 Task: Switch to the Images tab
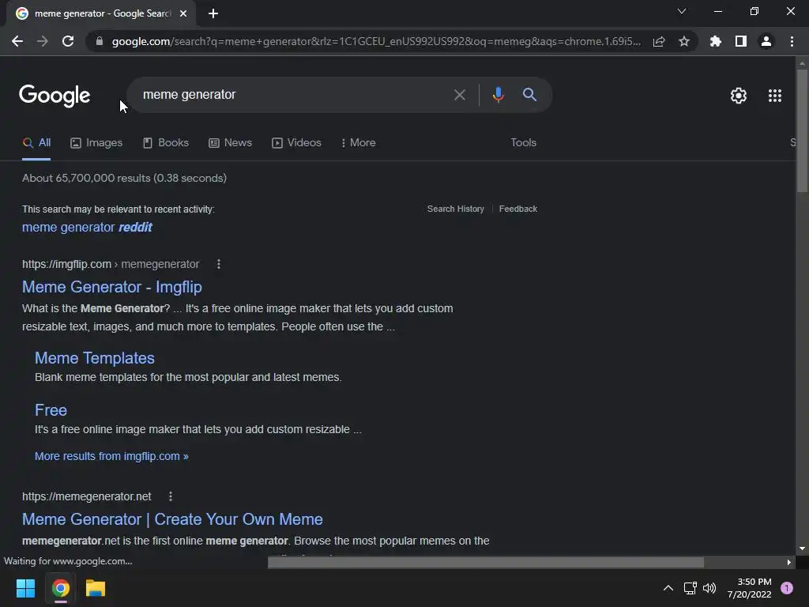[x=96, y=143]
